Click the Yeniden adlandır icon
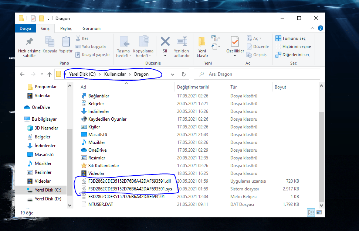 coord(182,42)
